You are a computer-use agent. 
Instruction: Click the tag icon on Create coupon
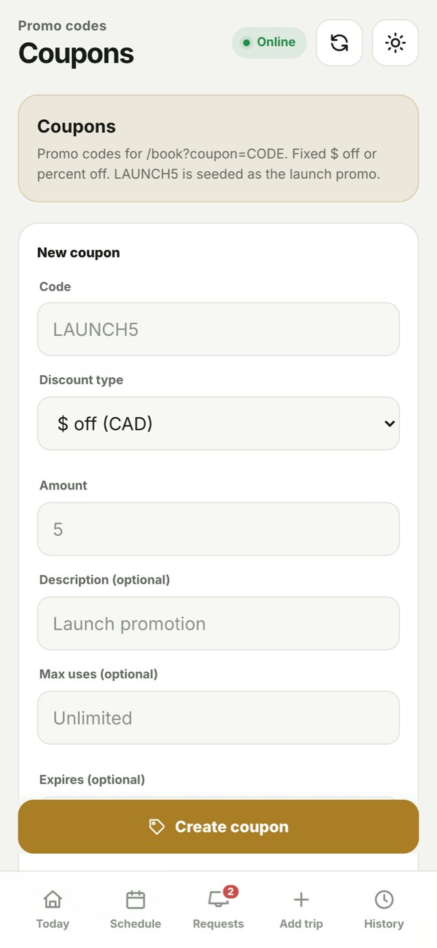(157, 827)
